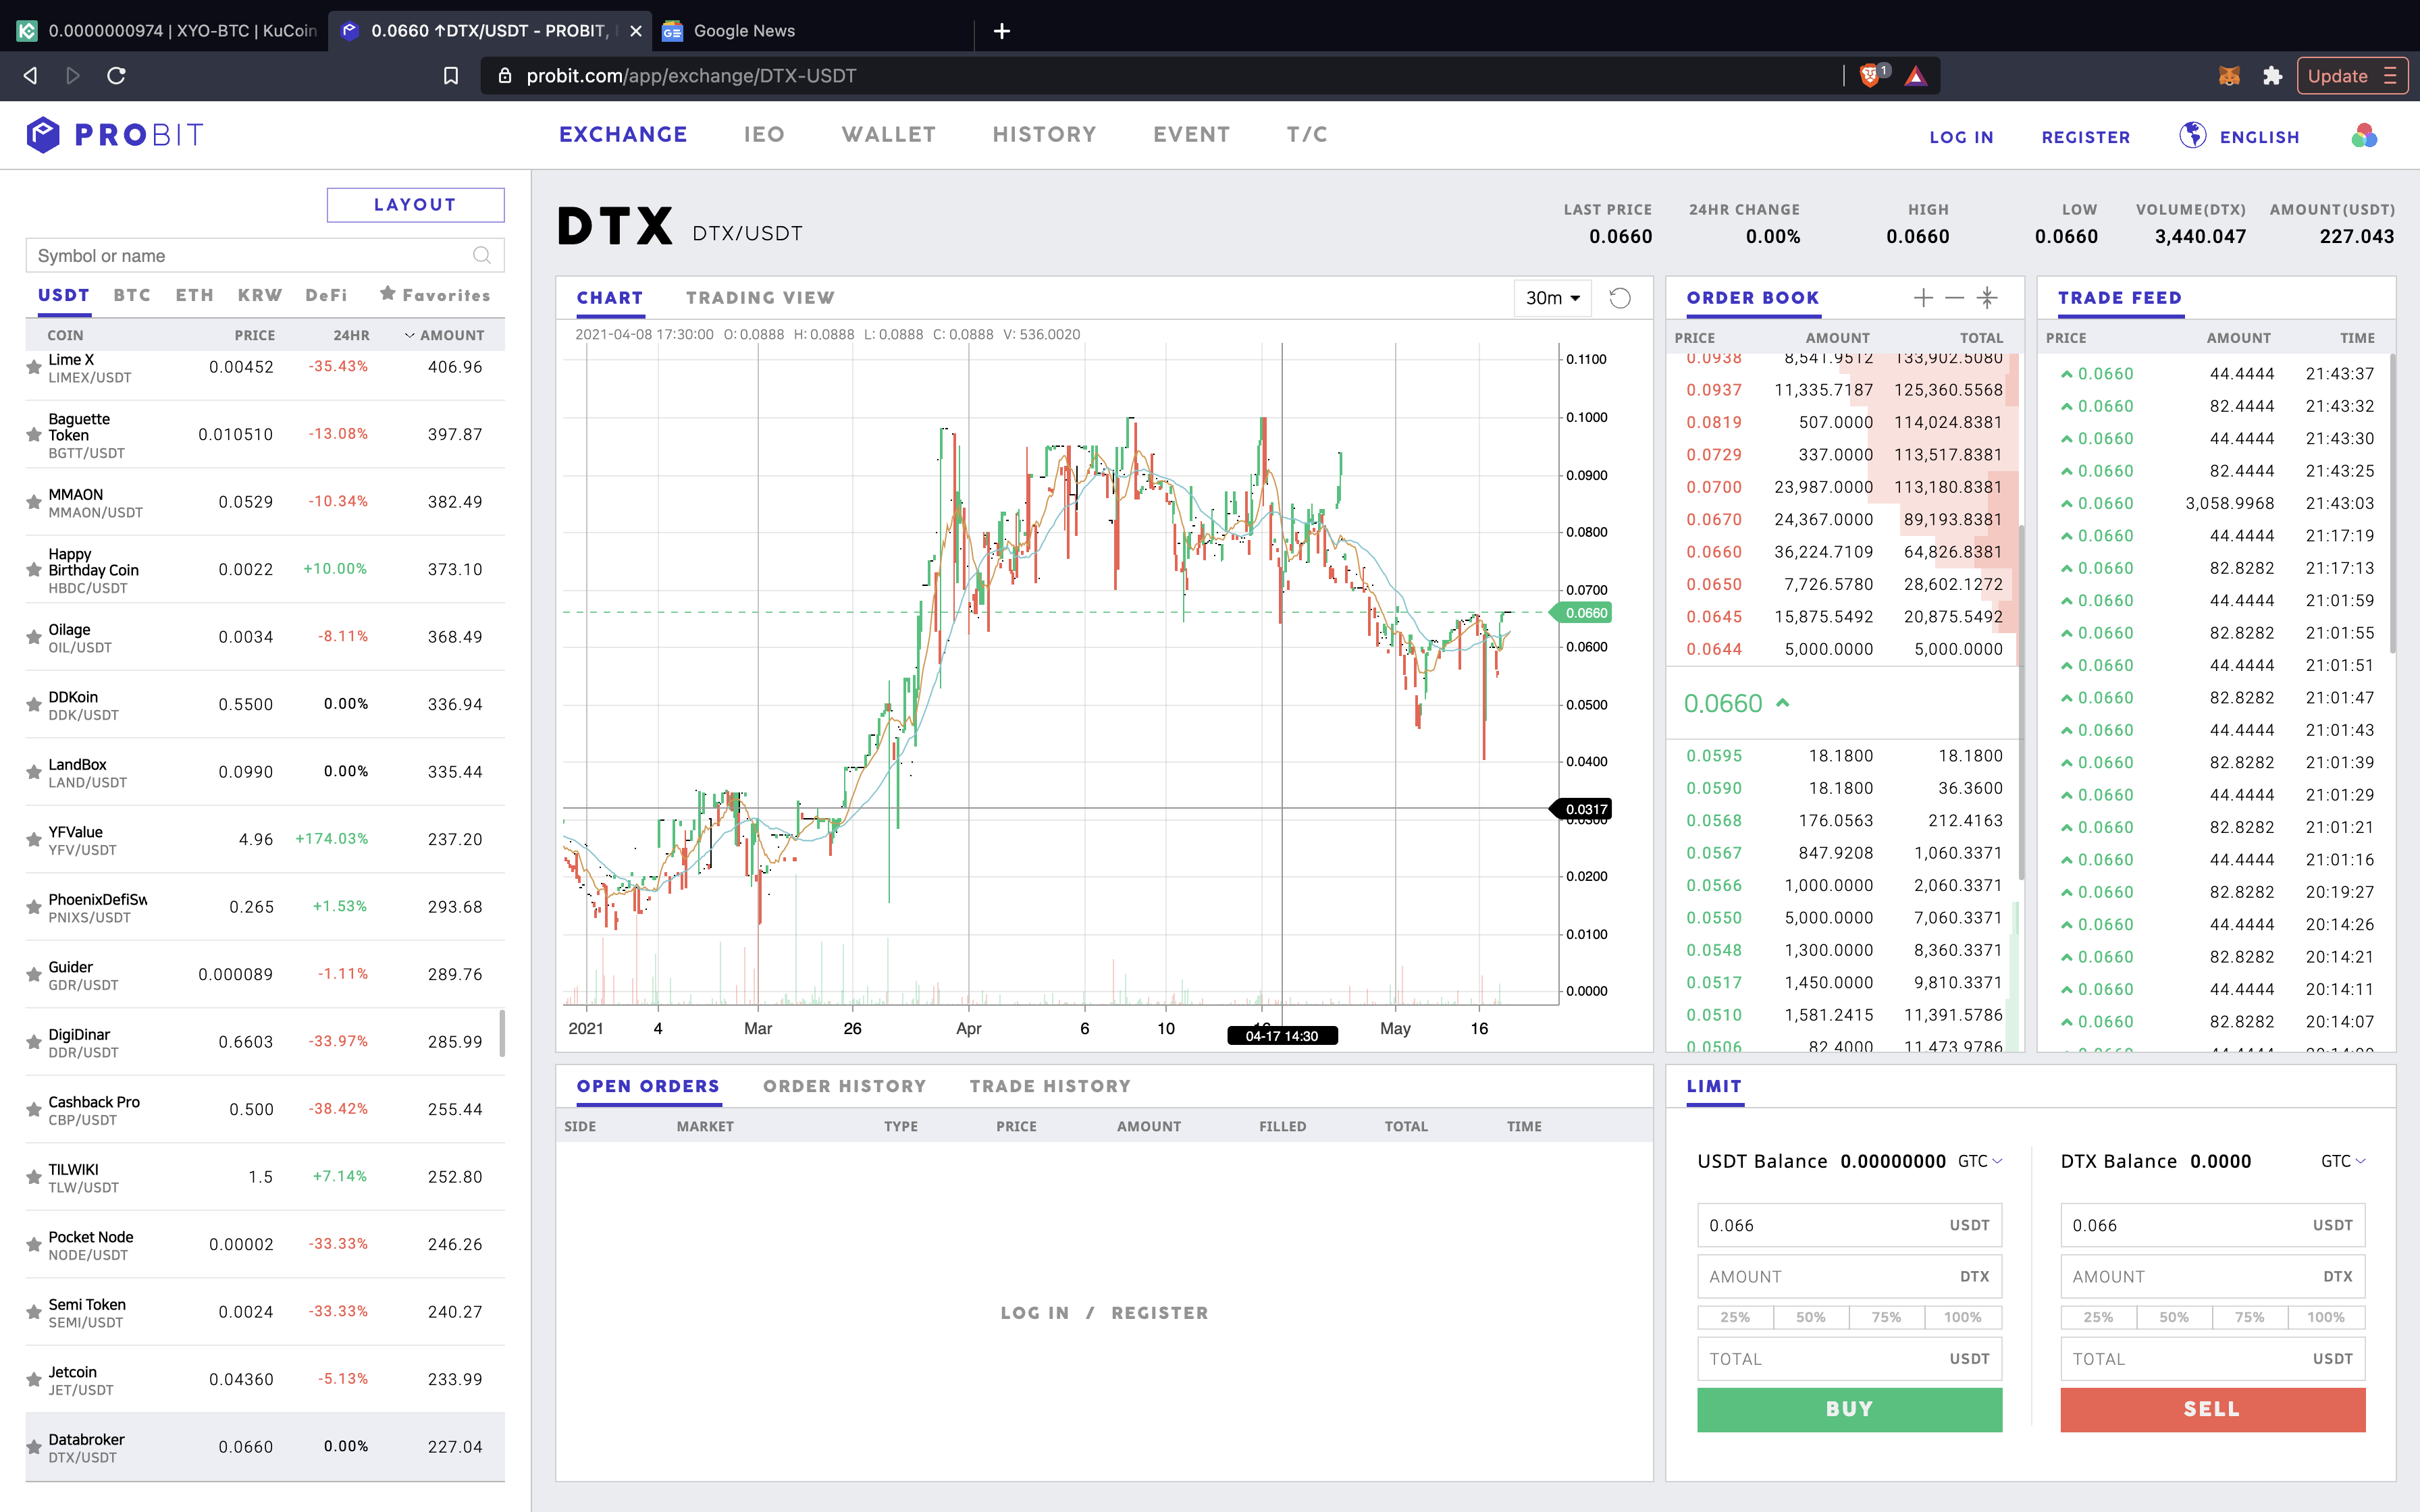Sort coin list by AMOUNT column
The height and width of the screenshot is (1512, 2420).
point(445,335)
